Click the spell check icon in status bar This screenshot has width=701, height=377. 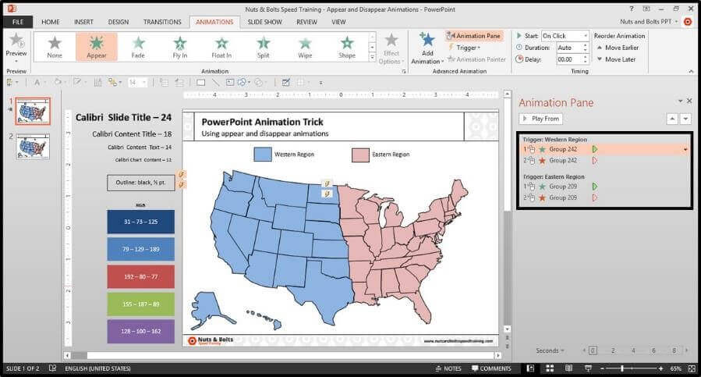[x=52, y=368]
